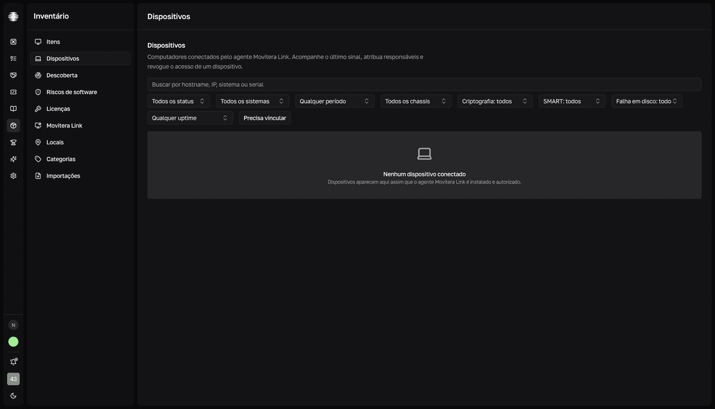Open the Falha em disco dropdown
This screenshot has height=409, width=715.
(x=647, y=101)
